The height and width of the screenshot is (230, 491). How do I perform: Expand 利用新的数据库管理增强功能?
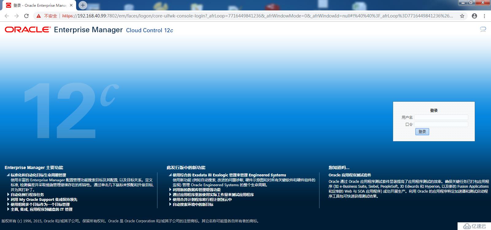170,190
